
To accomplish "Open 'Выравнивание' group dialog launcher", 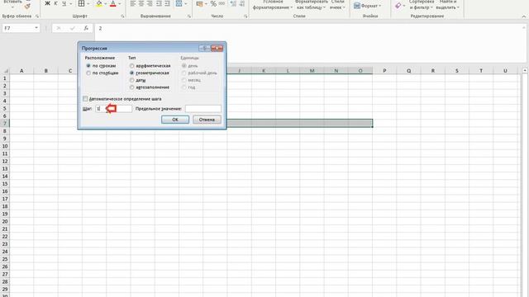I will (189, 16).
